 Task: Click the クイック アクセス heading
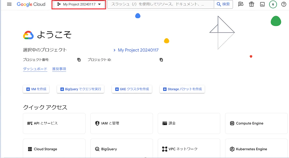coord(45,107)
